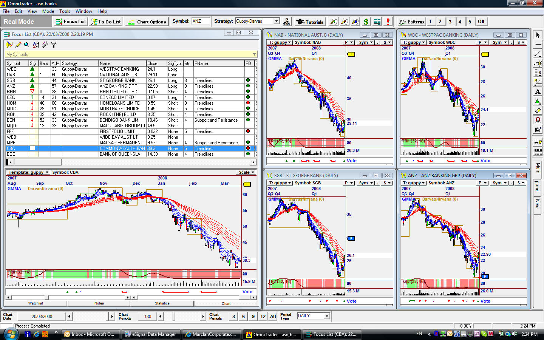Switch to the Main side tab
This screenshot has width=544, height=340.
[x=538, y=168]
